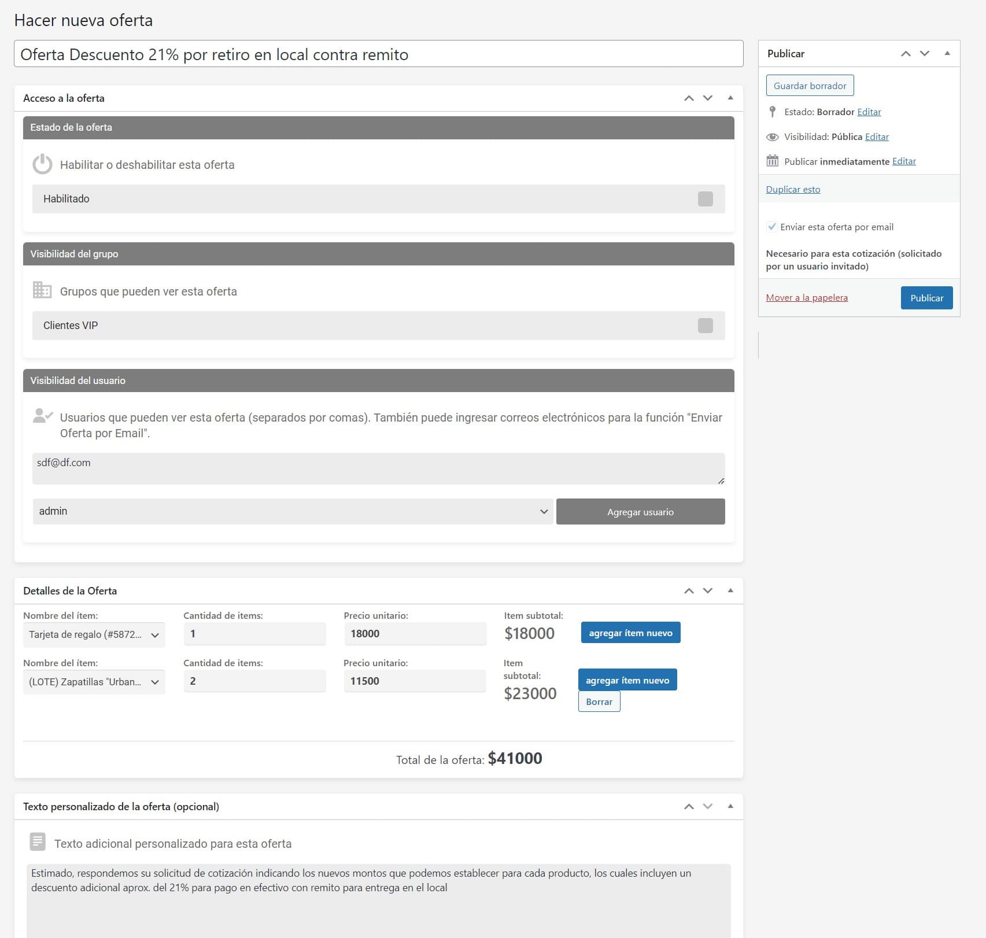Click the Visibilidad del usuario header
The height and width of the screenshot is (938, 986).
(x=378, y=381)
